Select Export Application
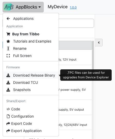The image size is (115, 139). click(x=31, y=131)
